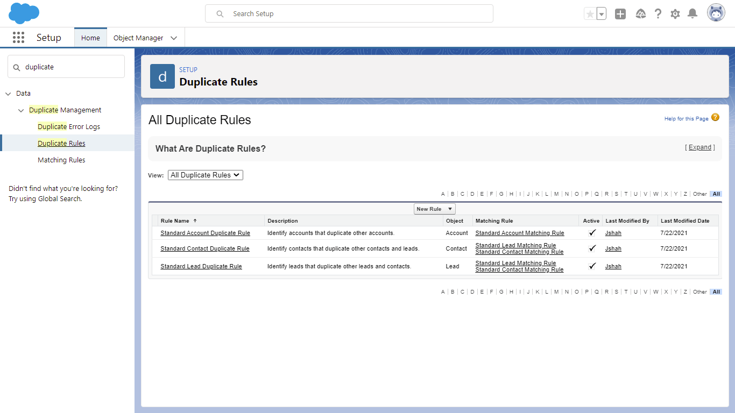Click Jshah in the Lead rule row
The image size is (735, 413).
[x=613, y=266]
